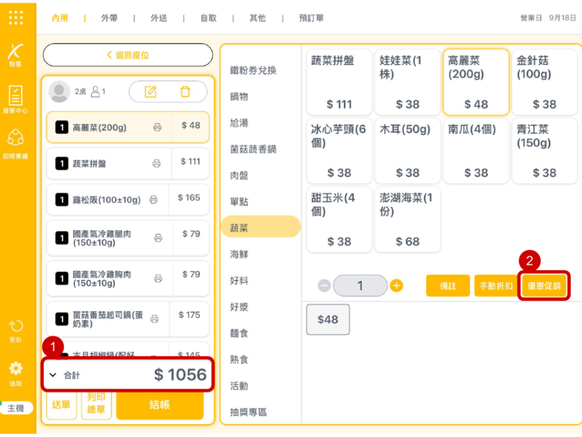Click the quantity field showing 1
The height and width of the screenshot is (437, 582).
coord(360,286)
